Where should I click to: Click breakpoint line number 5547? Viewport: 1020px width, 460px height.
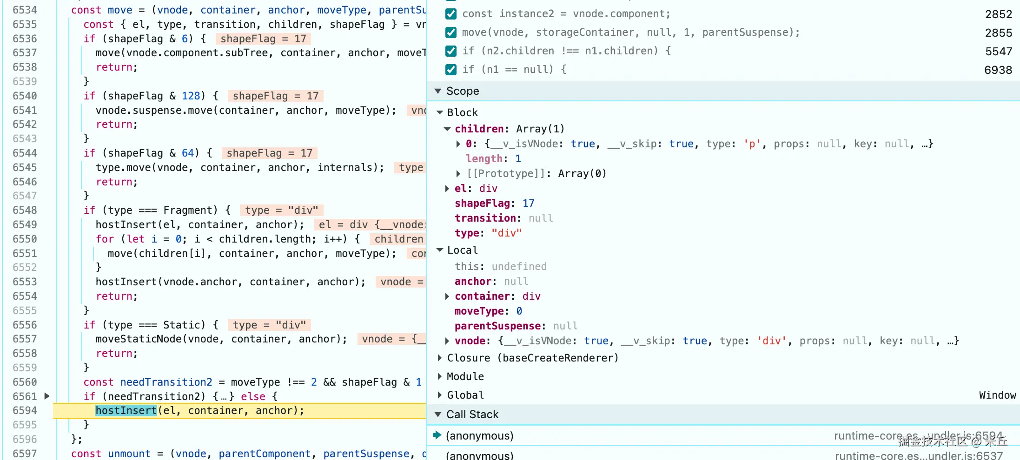coord(998,52)
